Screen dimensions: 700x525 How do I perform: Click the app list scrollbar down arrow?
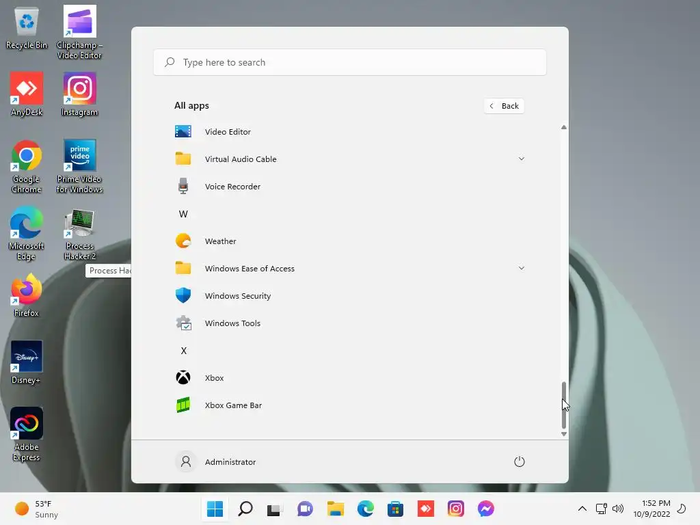564,434
